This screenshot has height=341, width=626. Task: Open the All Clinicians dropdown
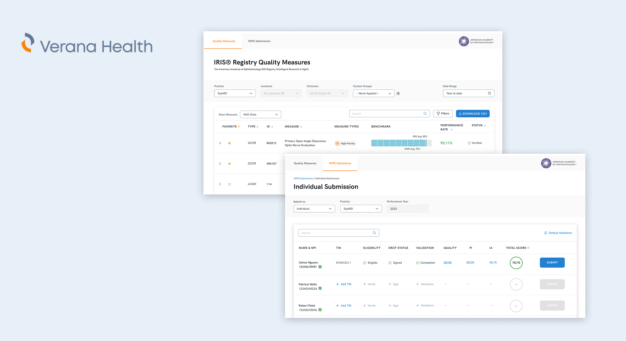(x=327, y=93)
